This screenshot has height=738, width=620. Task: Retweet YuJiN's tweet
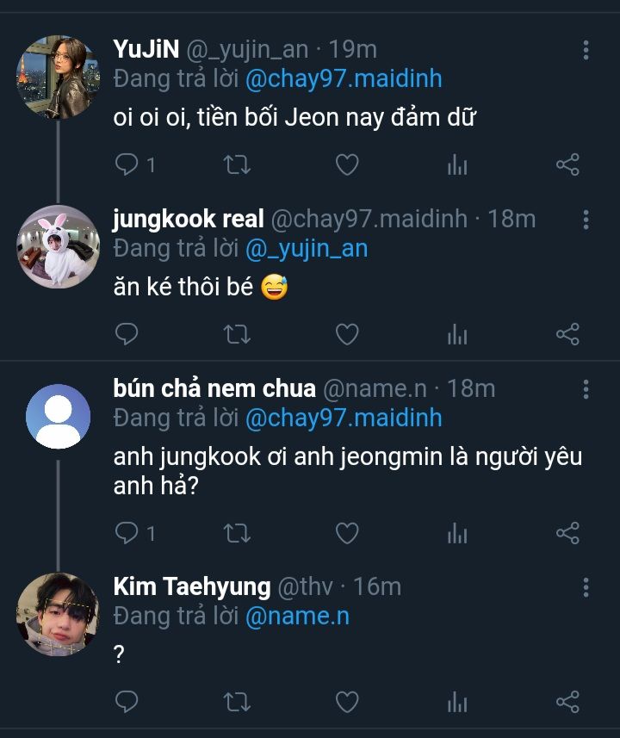[x=237, y=164]
